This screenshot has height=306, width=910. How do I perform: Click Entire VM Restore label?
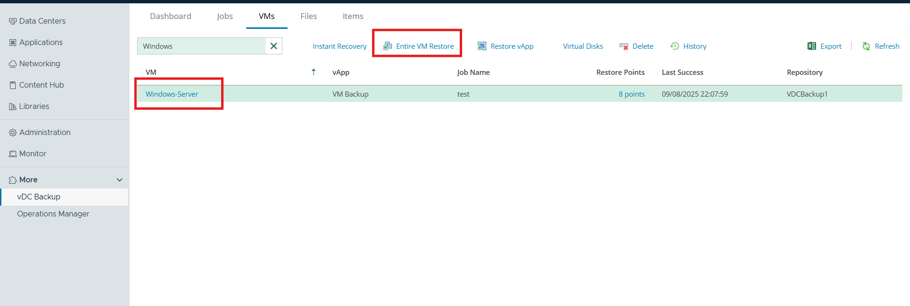(425, 46)
